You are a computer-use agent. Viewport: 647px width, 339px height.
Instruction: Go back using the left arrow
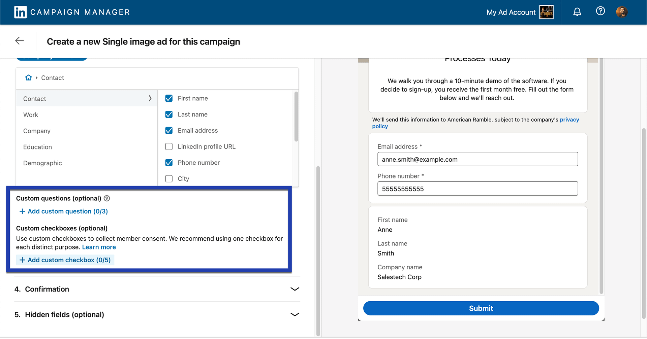(x=20, y=41)
